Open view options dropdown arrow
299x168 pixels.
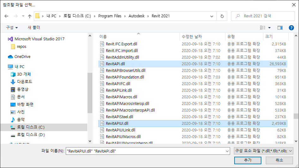coord(269,28)
